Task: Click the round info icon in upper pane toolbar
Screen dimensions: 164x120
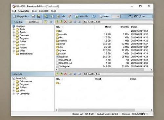Action: tap(79, 22)
